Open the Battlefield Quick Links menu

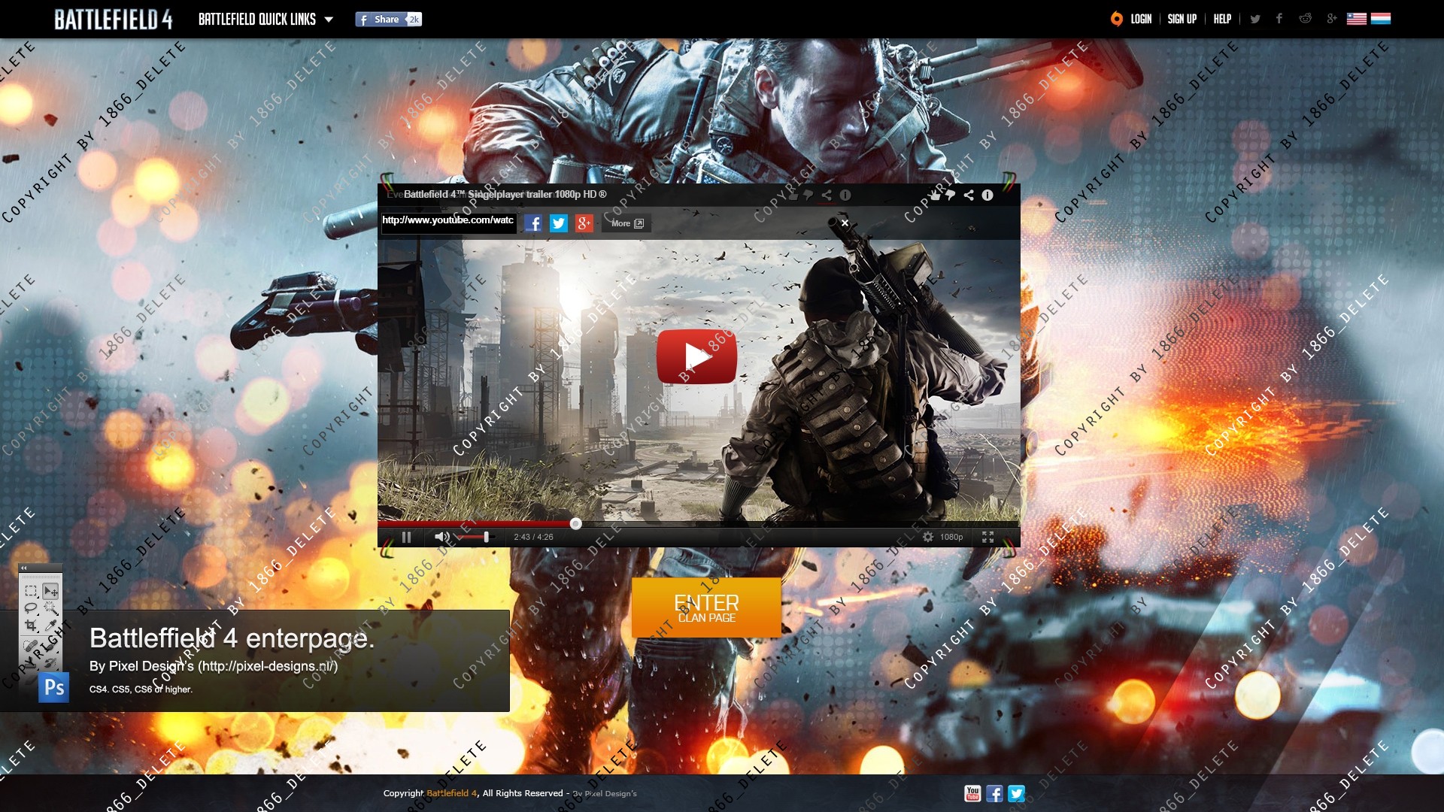click(265, 19)
